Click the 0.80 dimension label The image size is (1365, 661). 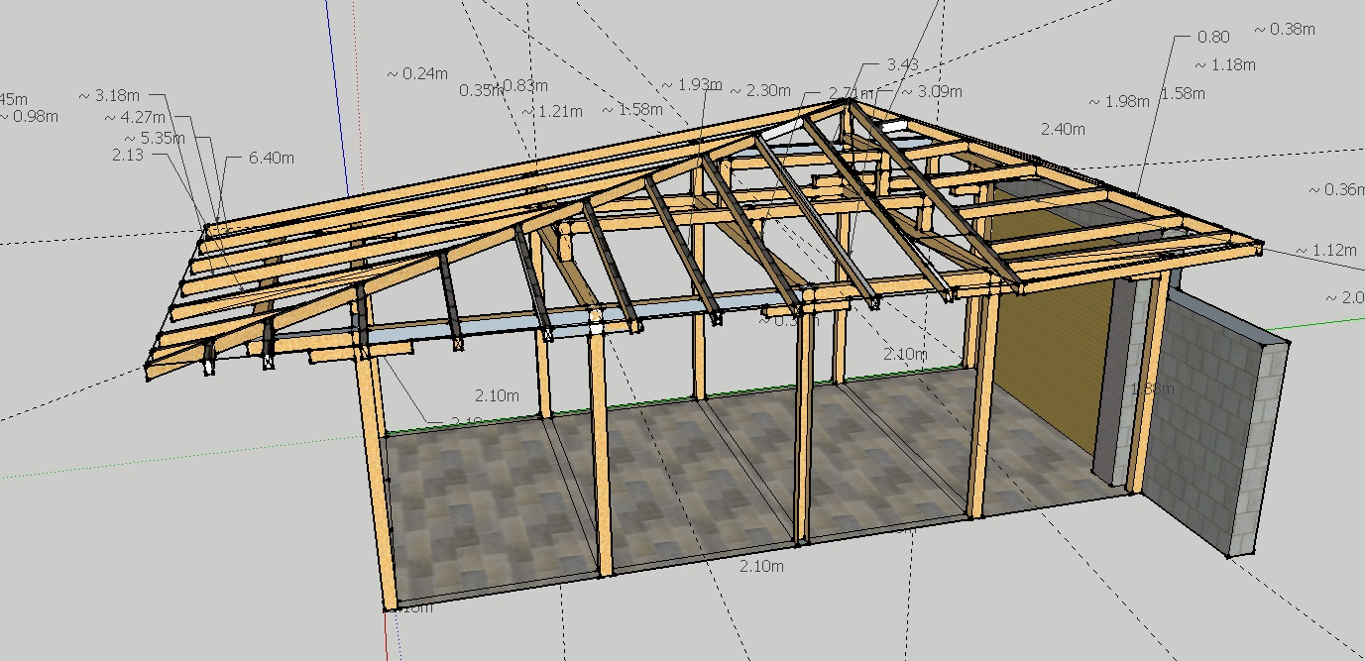[x=1213, y=37]
